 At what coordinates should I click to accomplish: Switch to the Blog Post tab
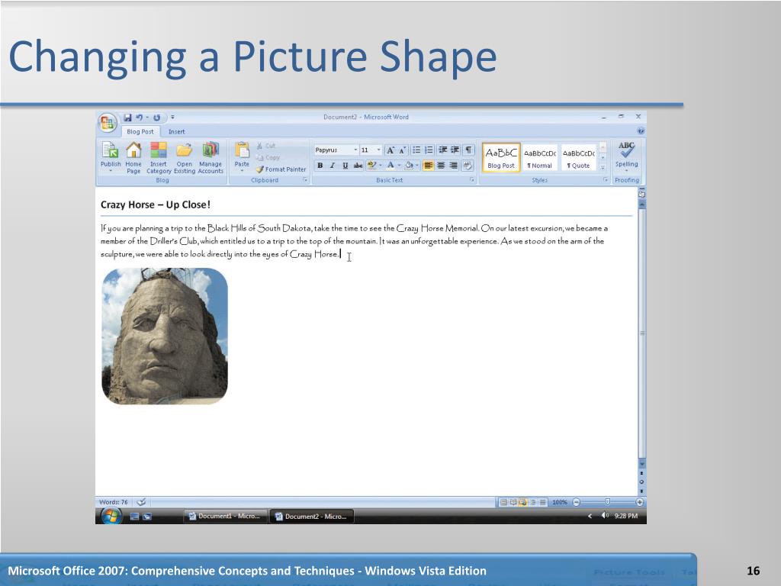point(140,131)
